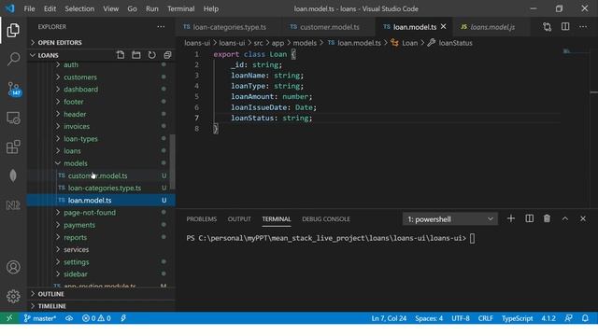Close the terminal panel
The height and width of the screenshot is (336, 598).
point(583,218)
